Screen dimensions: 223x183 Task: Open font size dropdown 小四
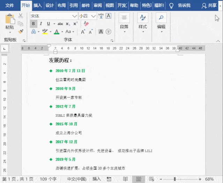point(93,16)
